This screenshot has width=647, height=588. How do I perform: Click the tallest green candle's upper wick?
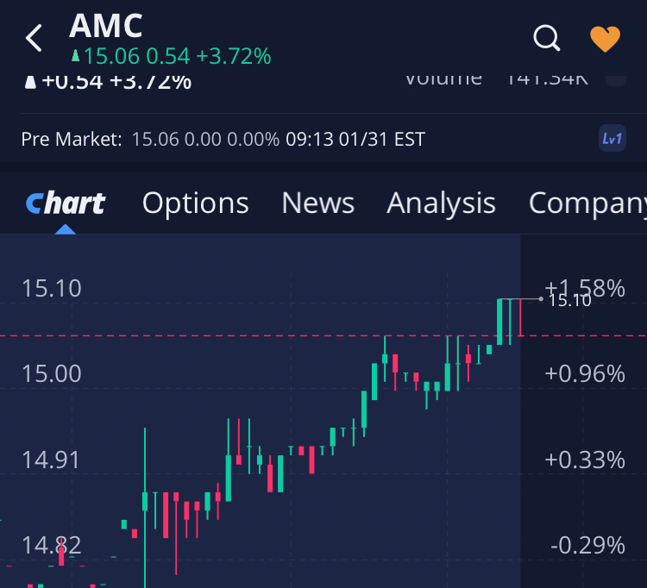pyautogui.click(x=145, y=457)
